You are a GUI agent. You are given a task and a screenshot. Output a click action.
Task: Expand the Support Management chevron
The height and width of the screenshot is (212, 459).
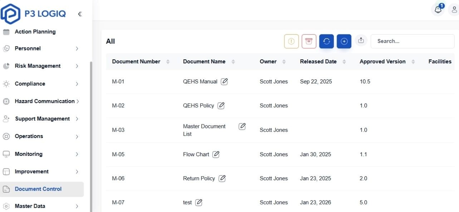[x=77, y=119]
